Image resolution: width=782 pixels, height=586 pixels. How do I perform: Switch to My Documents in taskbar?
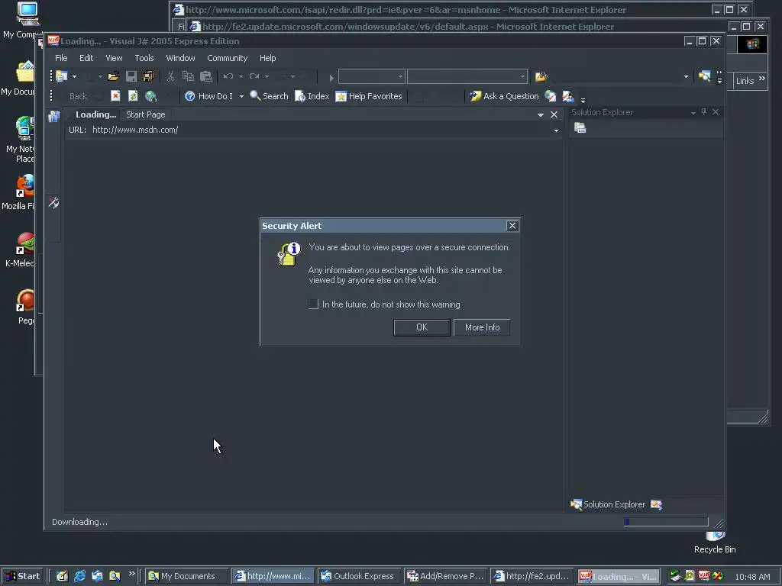[x=187, y=576]
